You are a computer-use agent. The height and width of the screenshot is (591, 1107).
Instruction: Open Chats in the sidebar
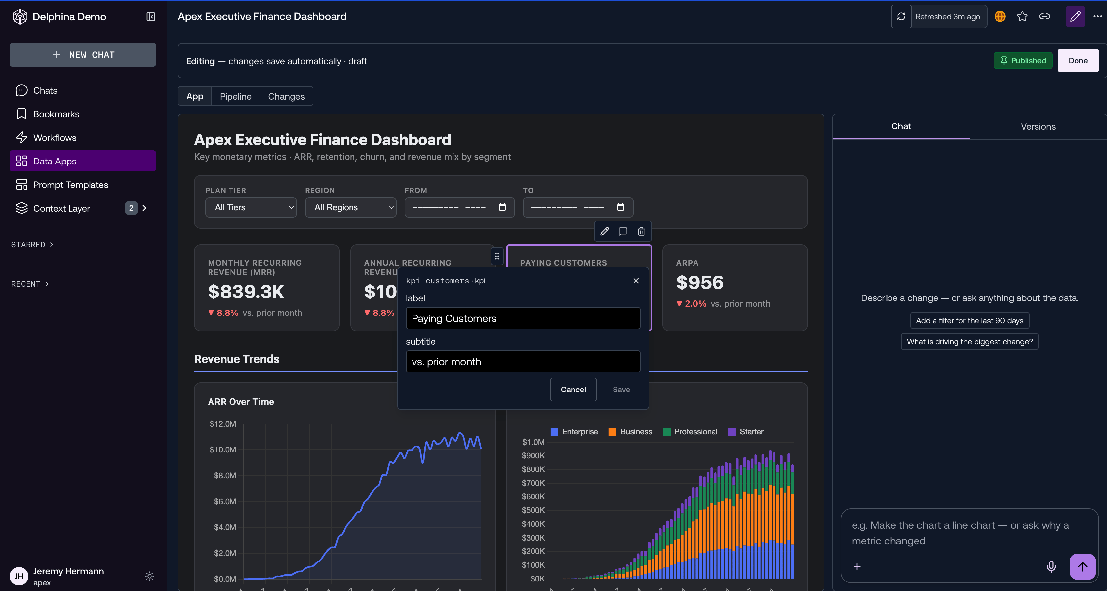click(x=83, y=90)
